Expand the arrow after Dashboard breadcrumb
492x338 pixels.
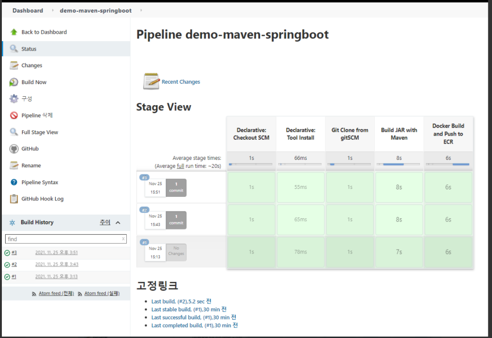tap(52, 10)
